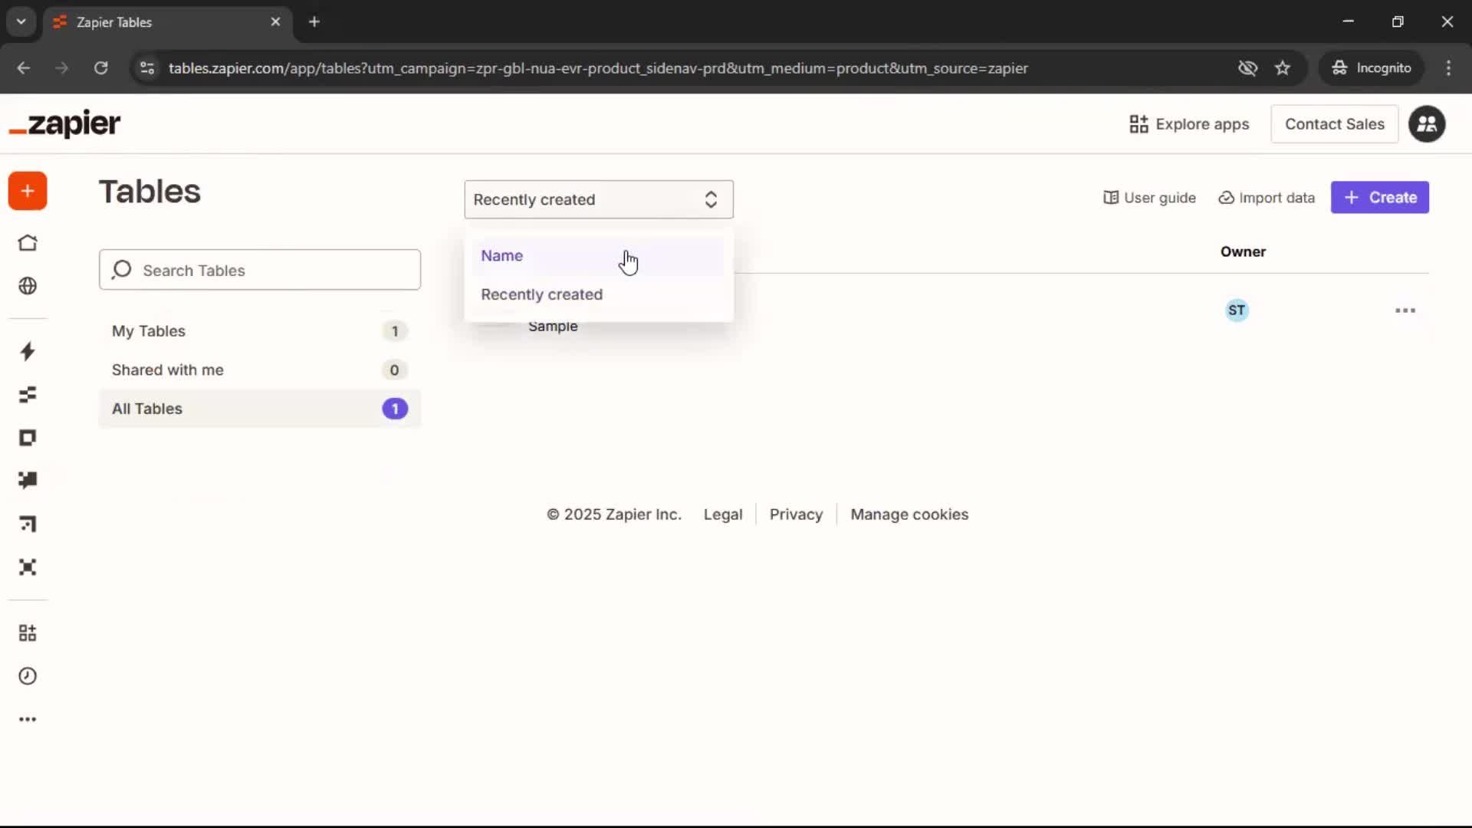
Task: Click Explore apps
Action: pos(1189,124)
